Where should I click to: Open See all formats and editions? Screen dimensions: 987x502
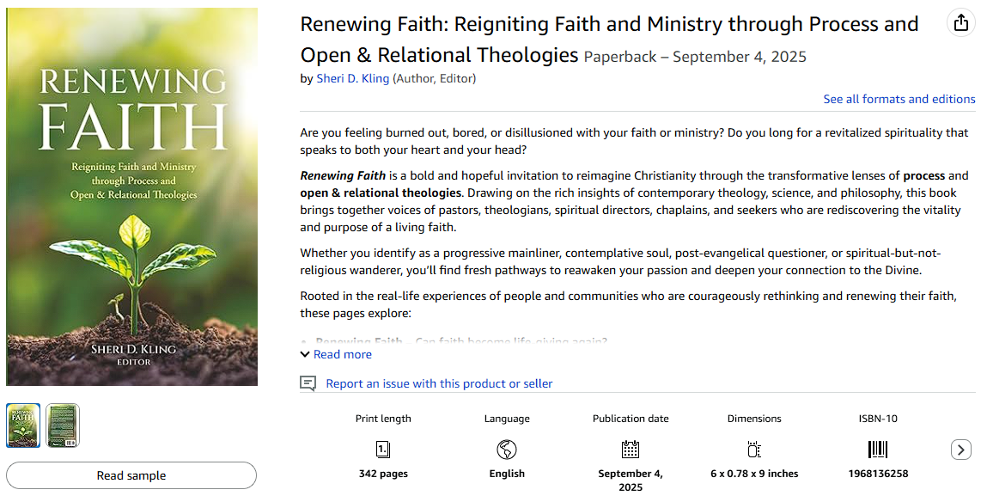(899, 99)
